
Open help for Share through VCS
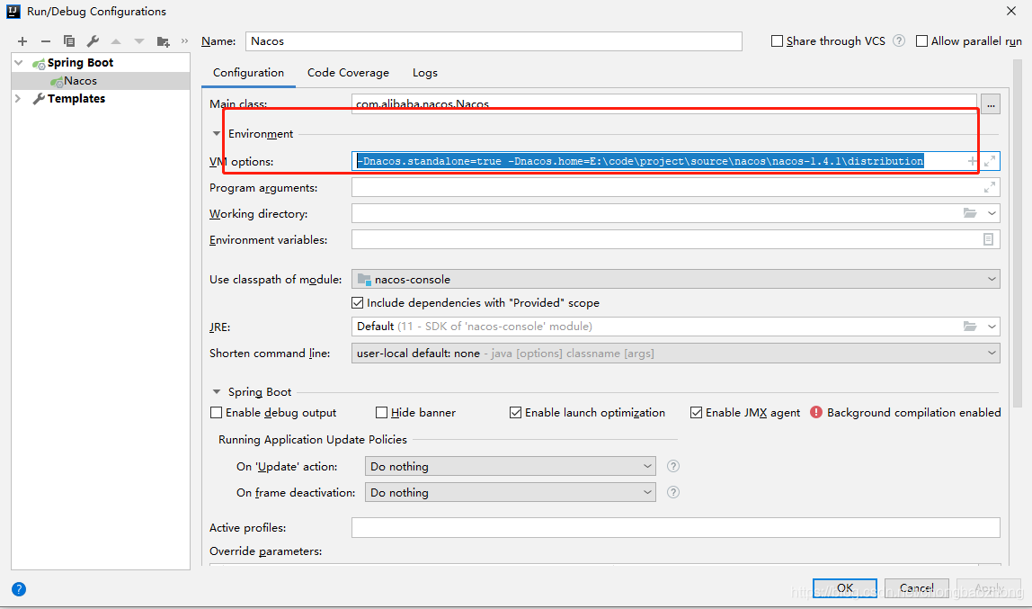(899, 40)
